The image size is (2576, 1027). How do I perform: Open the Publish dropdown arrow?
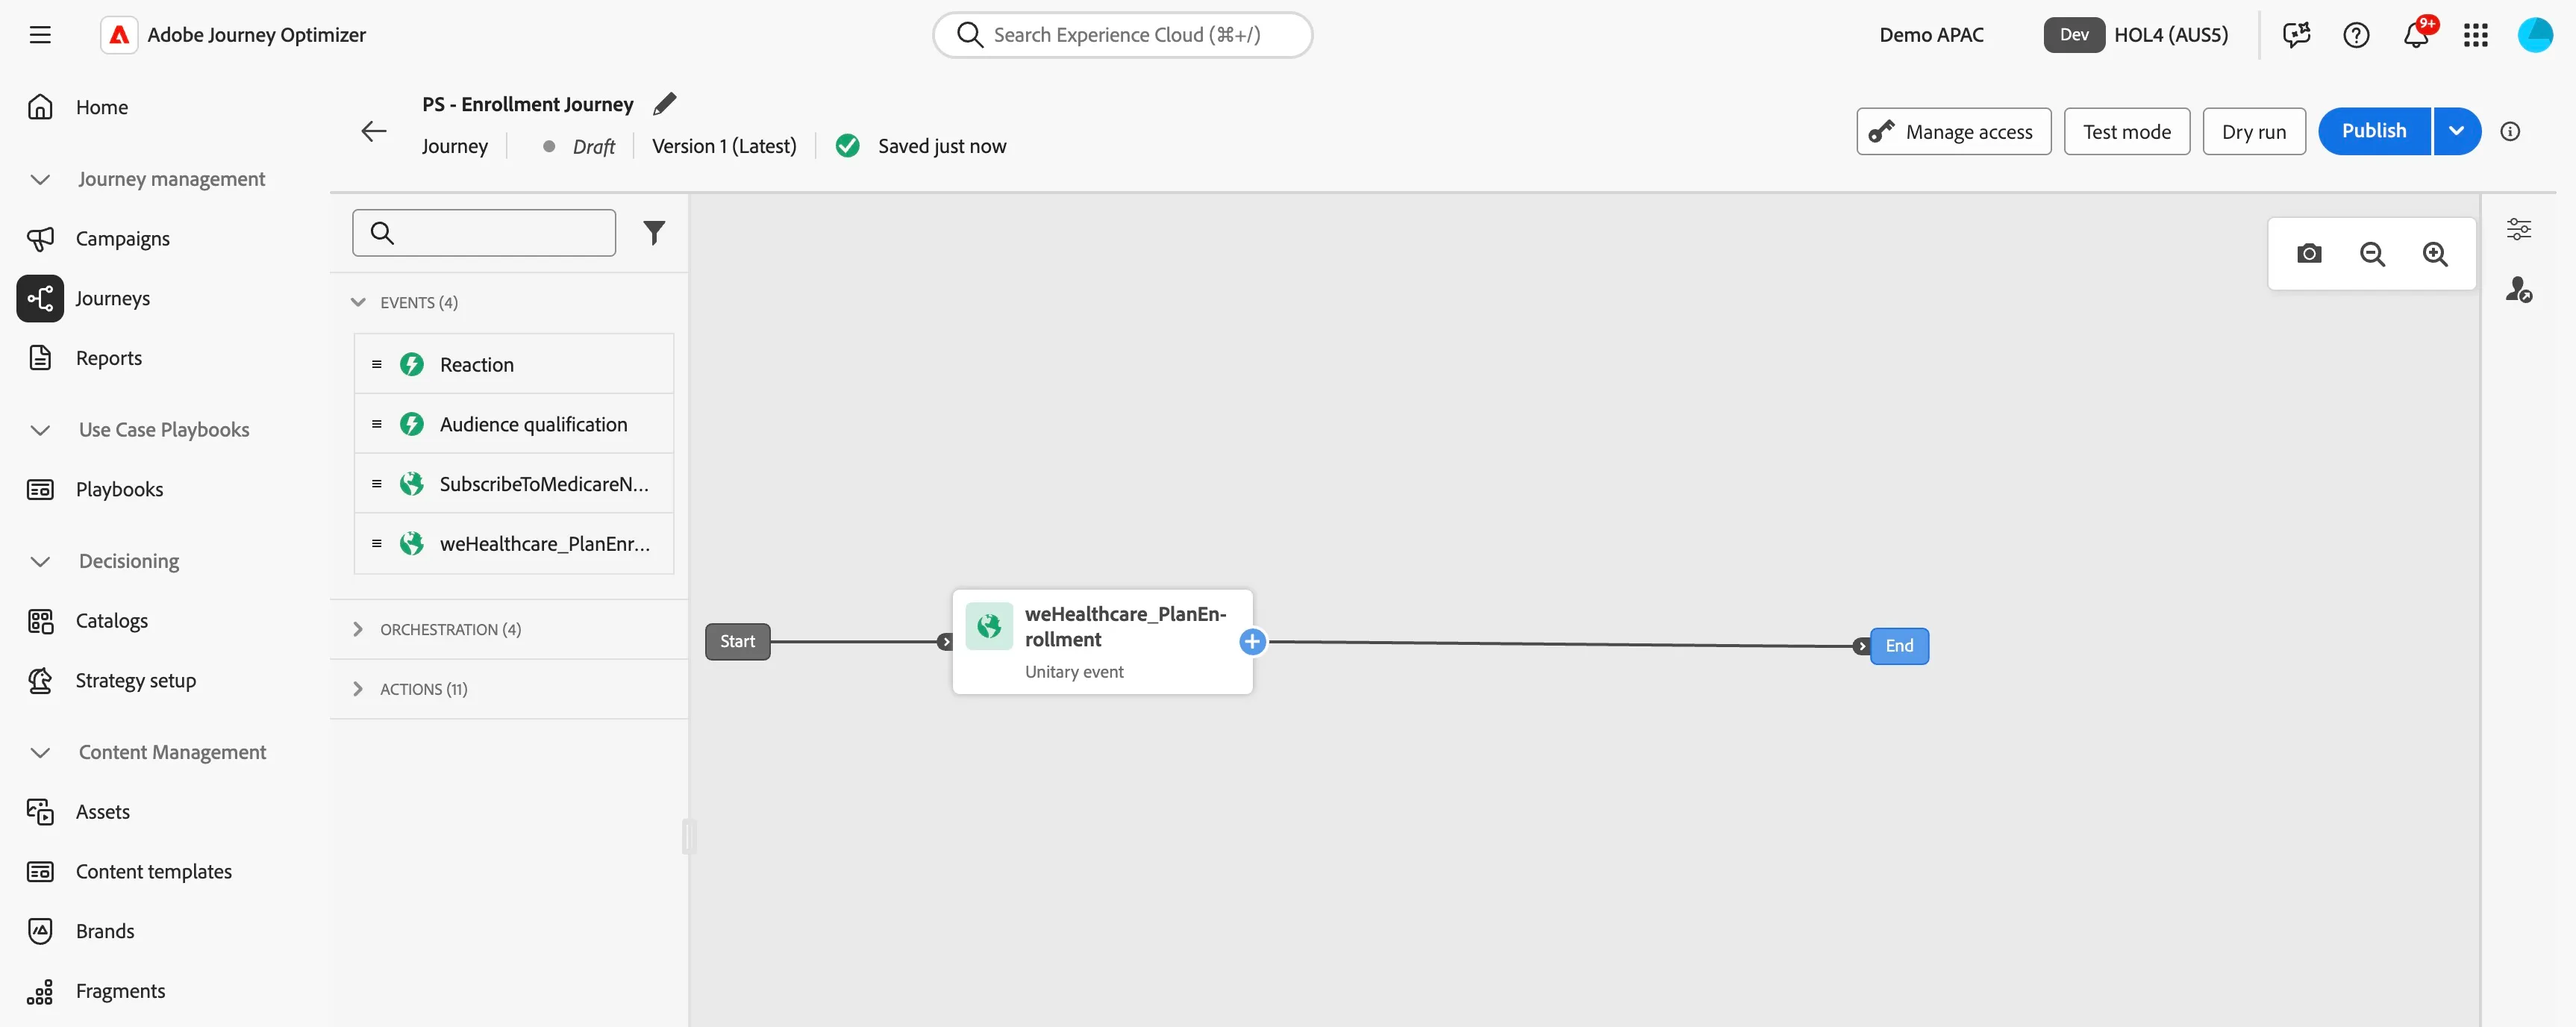pos(2456,131)
